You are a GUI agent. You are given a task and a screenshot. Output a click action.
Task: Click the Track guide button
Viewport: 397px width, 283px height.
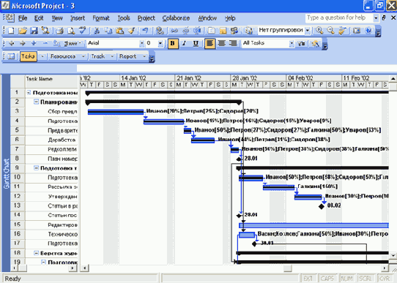coord(98,56)
